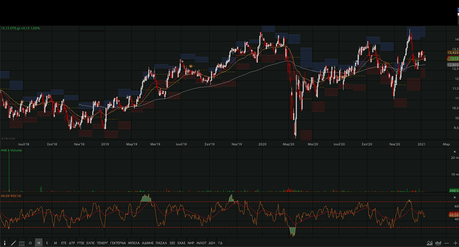Image resolution: width=459 pixels, height=247 pixels.
Task: Load the FTSE index chart
Action: click(80, 243)
